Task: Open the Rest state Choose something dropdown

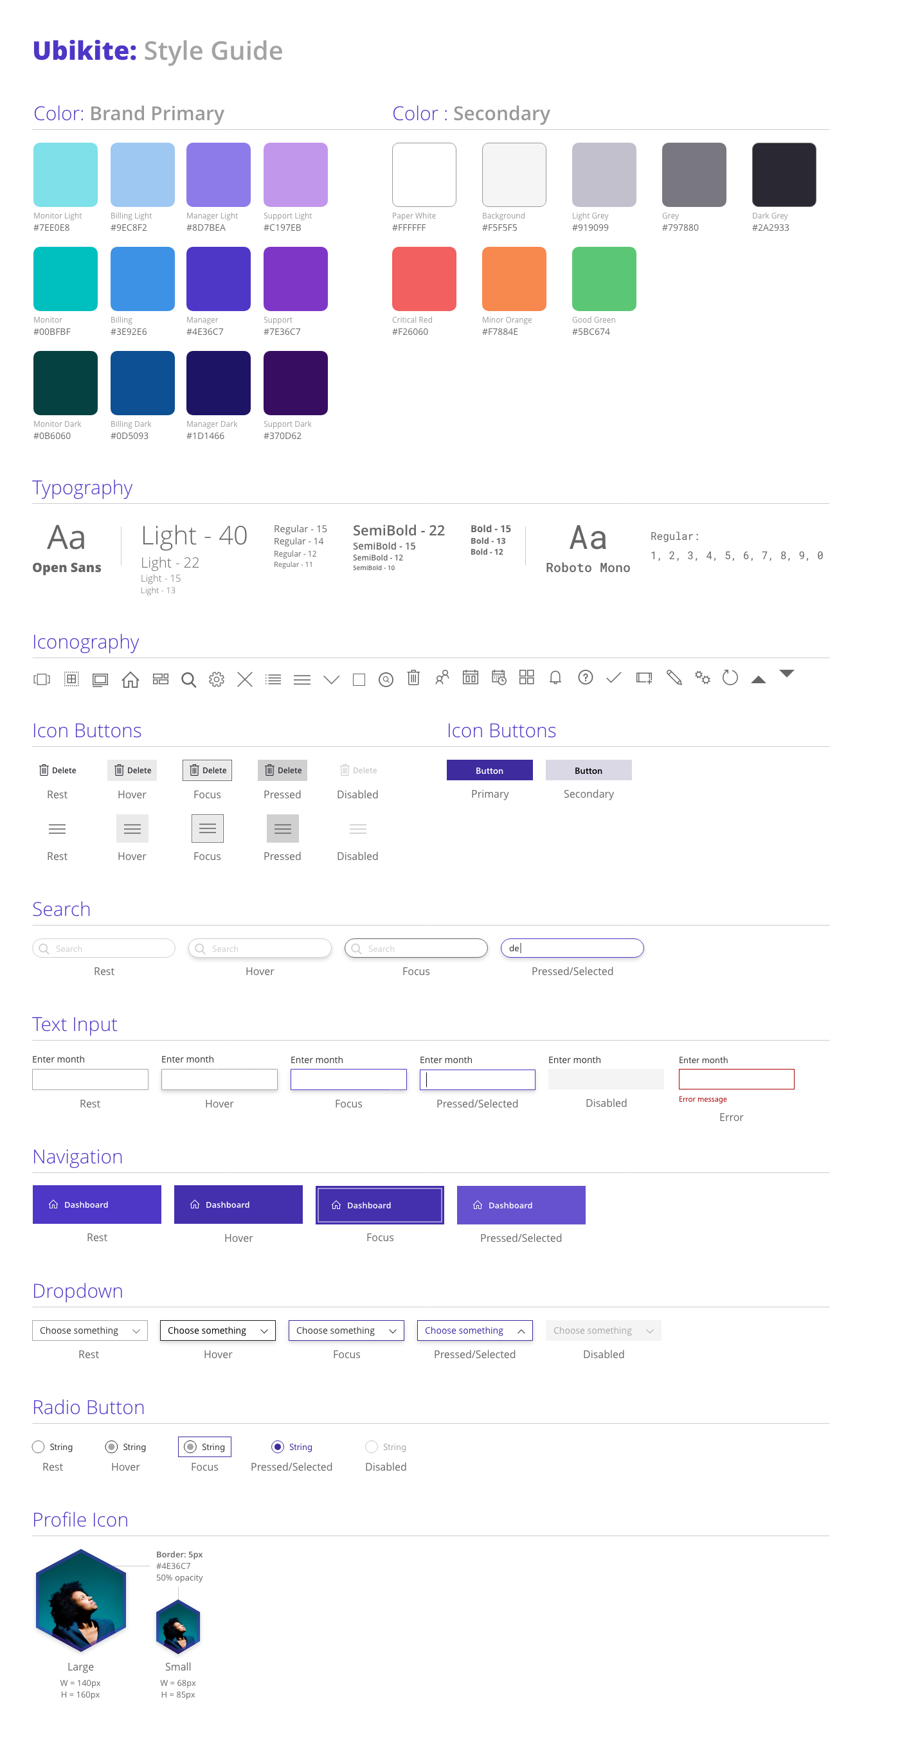Action: [x=90, y=1330]
